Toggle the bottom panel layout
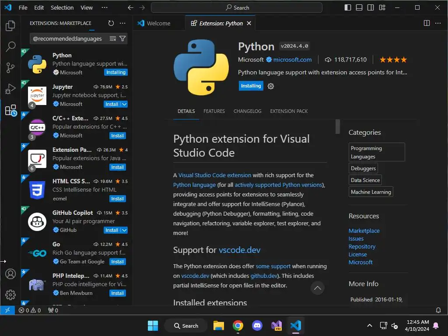Screen dimensions: 448x336 point(359,7)
